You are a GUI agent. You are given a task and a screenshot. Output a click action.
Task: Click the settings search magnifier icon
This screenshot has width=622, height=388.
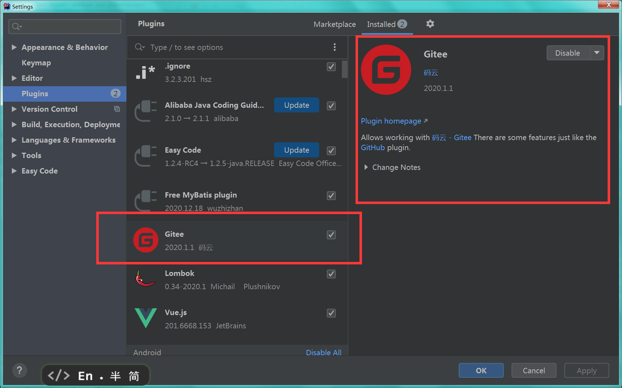click(x=17, y=27)
